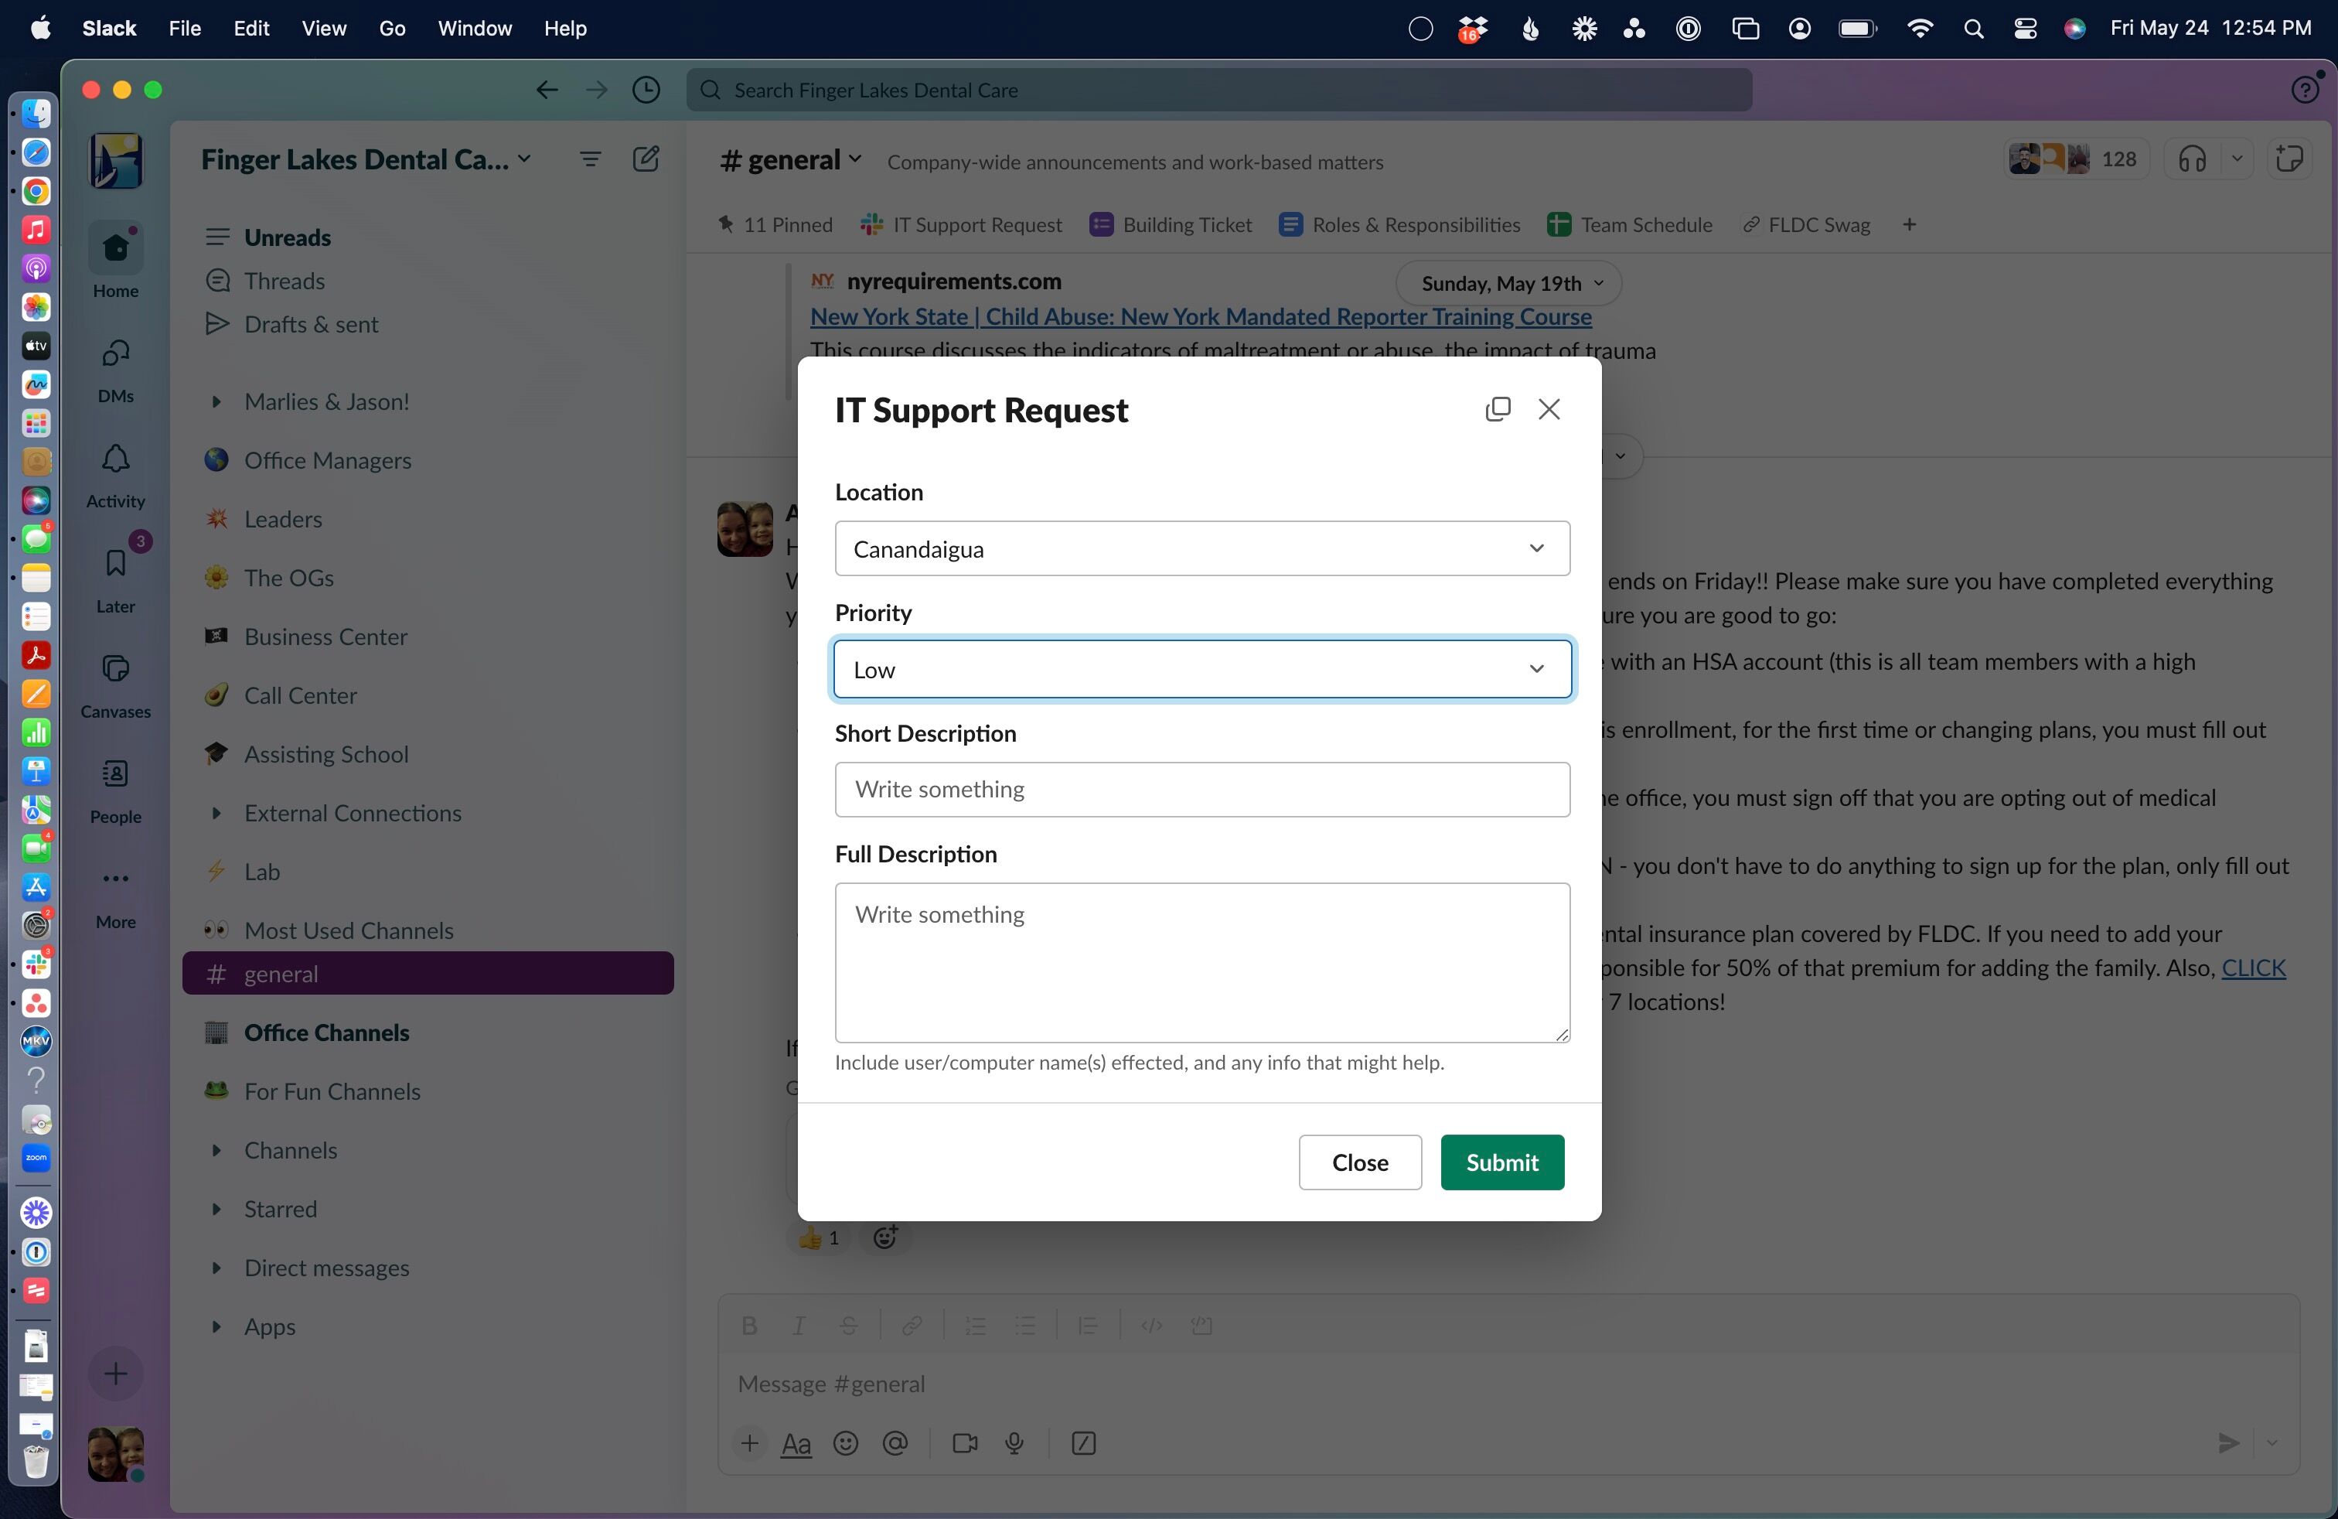Open the Priority dropdown showing Low
This screenshot has width=2338, height=1519.
click(x=1201, y=669)
